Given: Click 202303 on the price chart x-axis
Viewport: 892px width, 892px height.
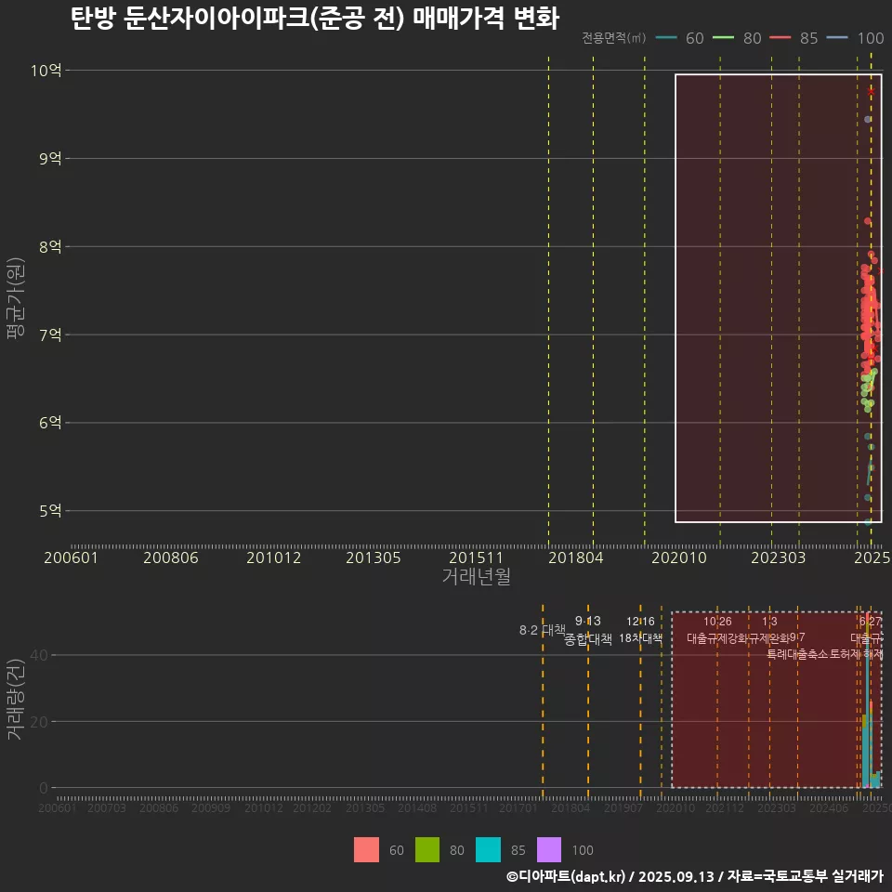Looking at the screenshot, I should (779, 557).
